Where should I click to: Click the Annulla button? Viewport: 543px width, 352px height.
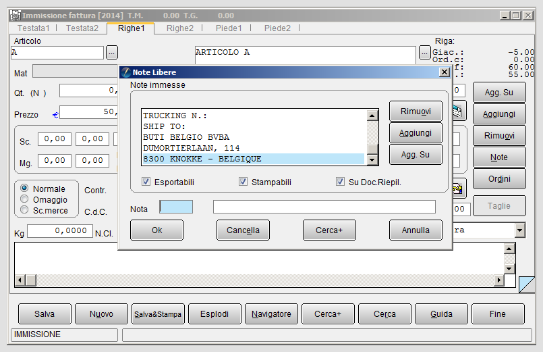[416, 230]
